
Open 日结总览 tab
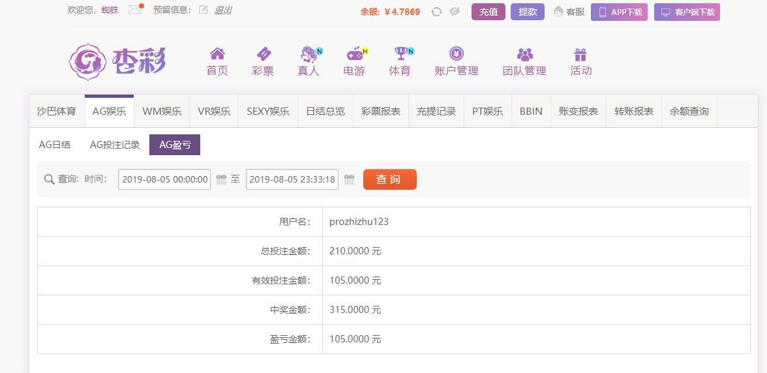click(x=325, y=111)
